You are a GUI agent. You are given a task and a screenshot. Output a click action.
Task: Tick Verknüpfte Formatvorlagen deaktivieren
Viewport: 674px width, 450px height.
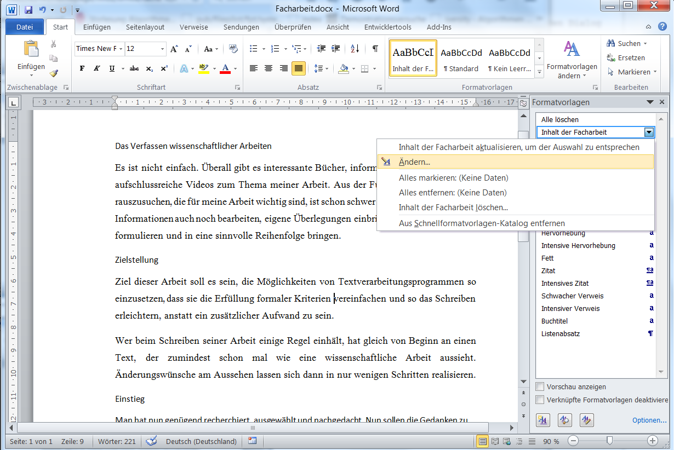click(540, 400)
